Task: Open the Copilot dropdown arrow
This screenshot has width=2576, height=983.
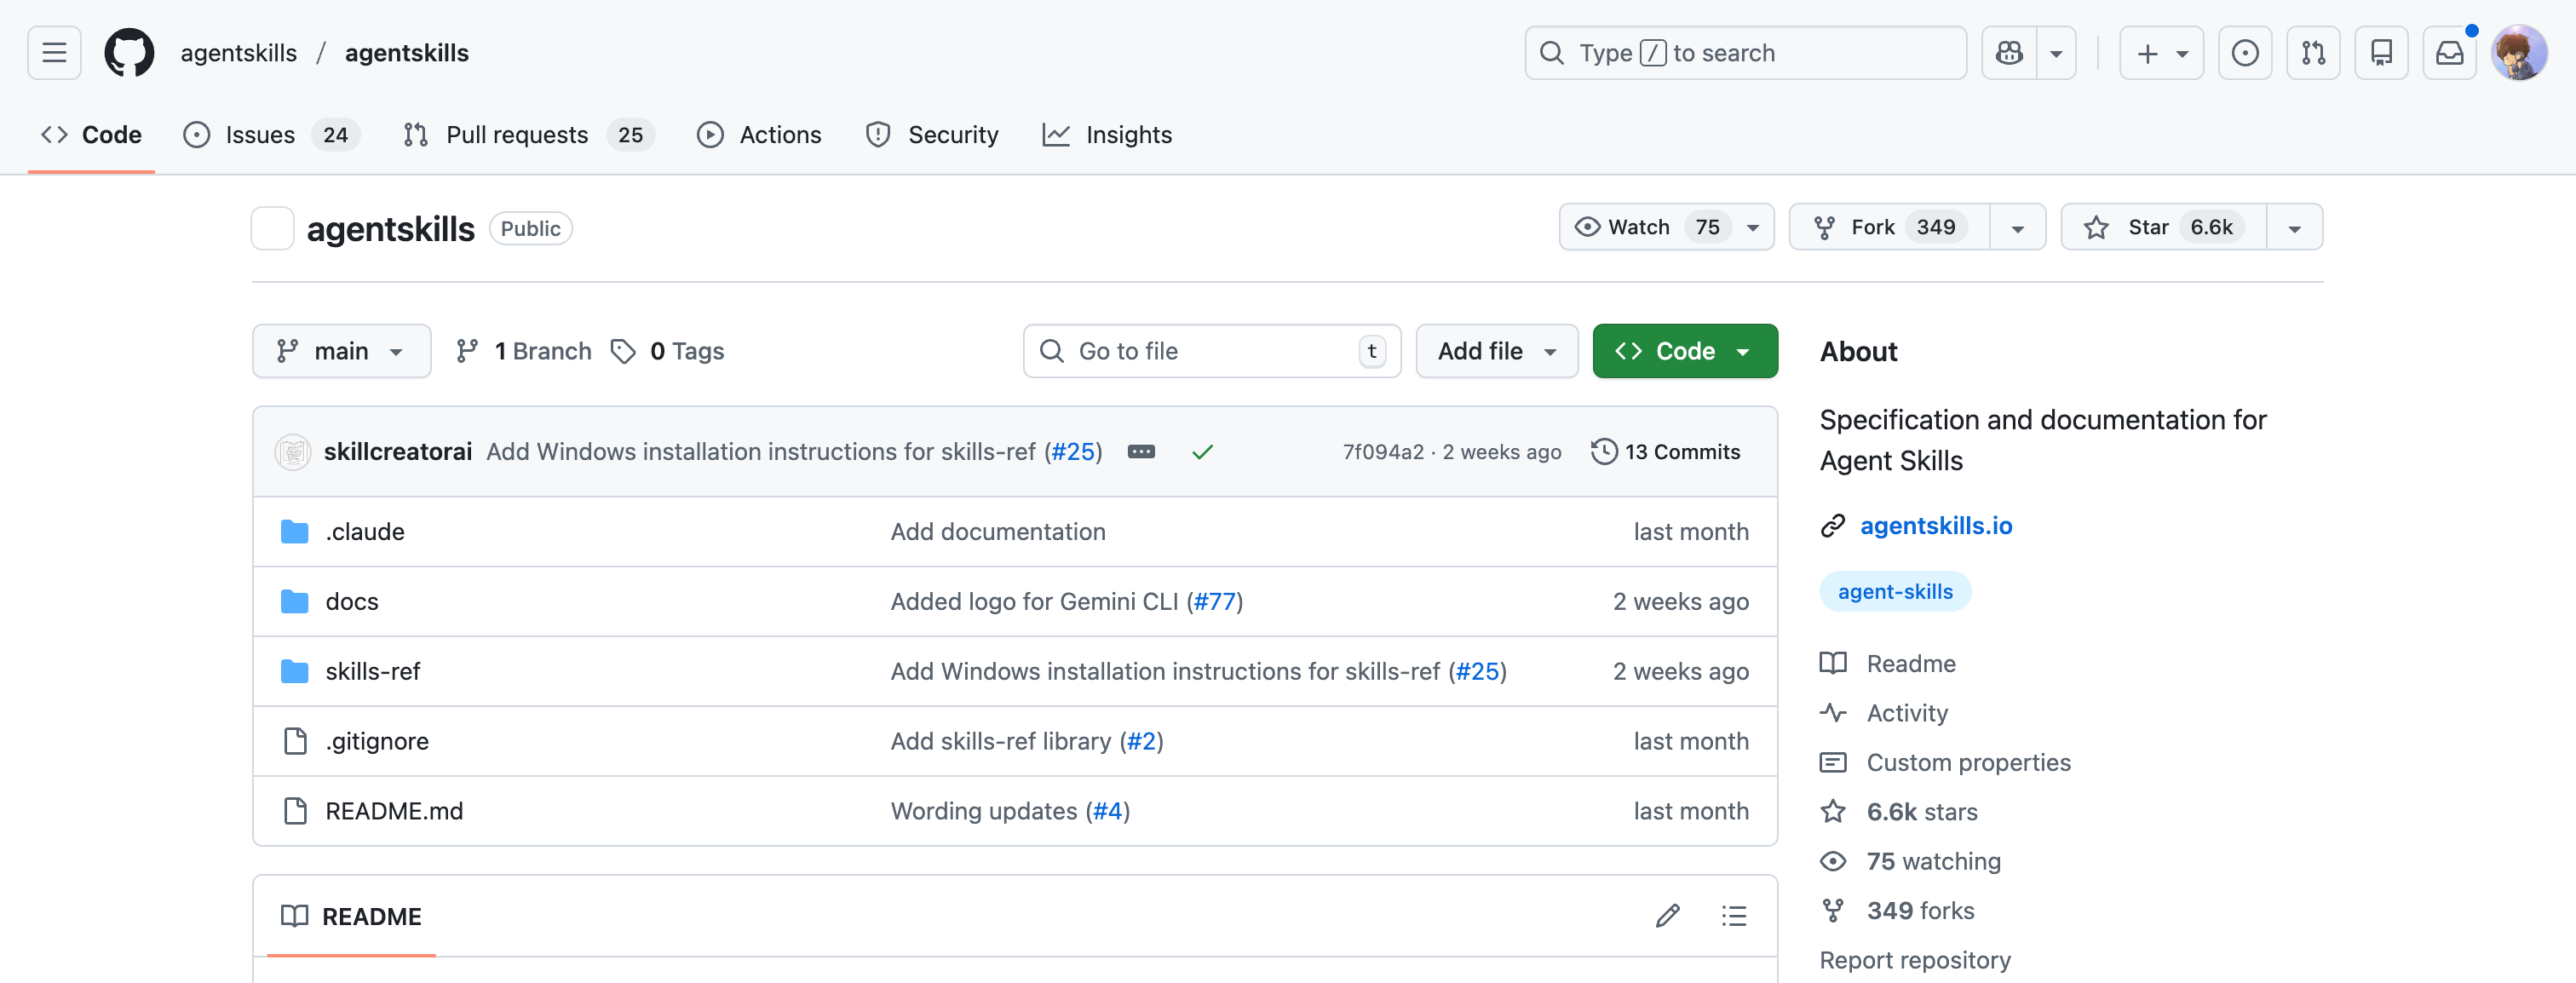Action: 2056,53
